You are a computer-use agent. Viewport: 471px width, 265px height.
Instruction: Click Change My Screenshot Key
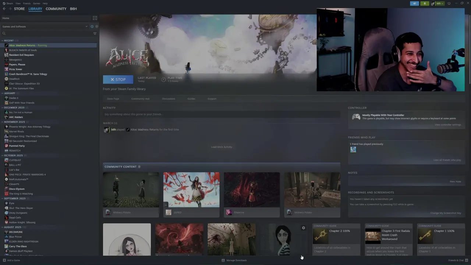coord(446,213)
